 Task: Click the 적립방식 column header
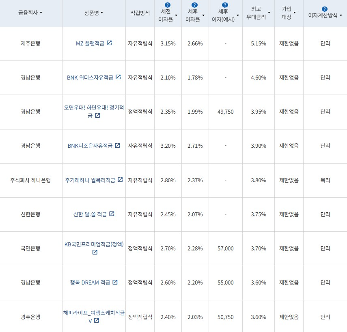[x=140, y=13]
